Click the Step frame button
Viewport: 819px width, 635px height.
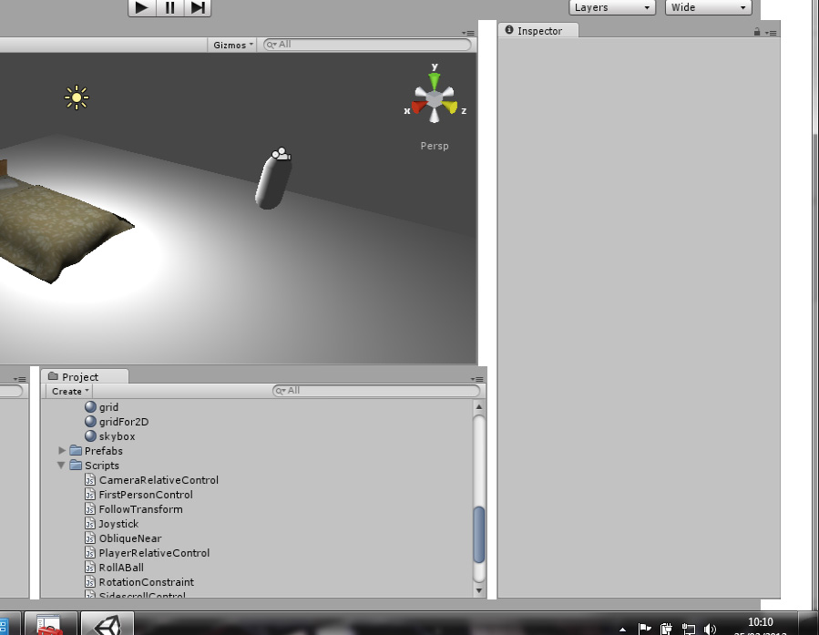198,8
